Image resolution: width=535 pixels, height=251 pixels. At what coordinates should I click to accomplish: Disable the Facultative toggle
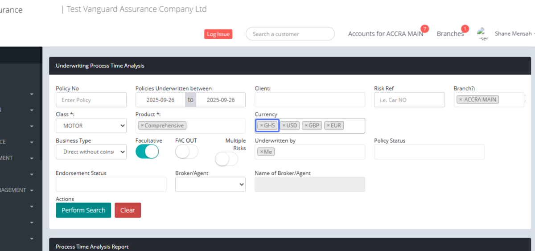tap(147, 152)
